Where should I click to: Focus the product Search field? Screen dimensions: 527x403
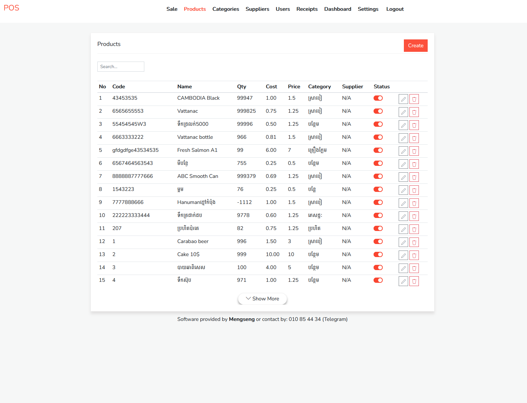(x=121, y=66)
